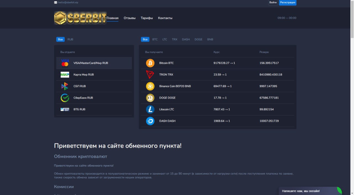Choose Bitcoin BTC to receive
This screenshot has width=354, height=195.
166,63
